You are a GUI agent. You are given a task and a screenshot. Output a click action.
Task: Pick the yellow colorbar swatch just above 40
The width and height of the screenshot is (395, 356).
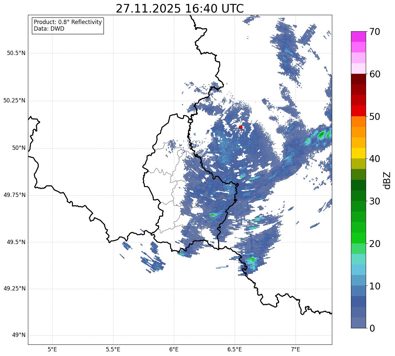pos(359,153)
